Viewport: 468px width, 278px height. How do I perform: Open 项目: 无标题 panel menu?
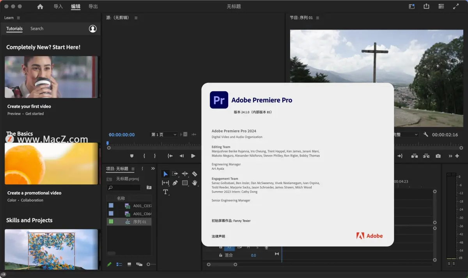coord(133,169)
